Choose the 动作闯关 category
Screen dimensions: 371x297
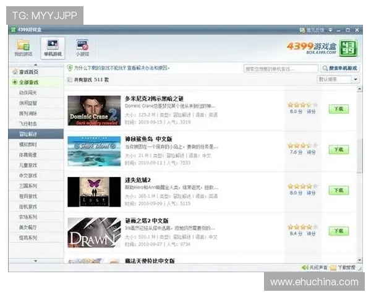tap(36, 93)
